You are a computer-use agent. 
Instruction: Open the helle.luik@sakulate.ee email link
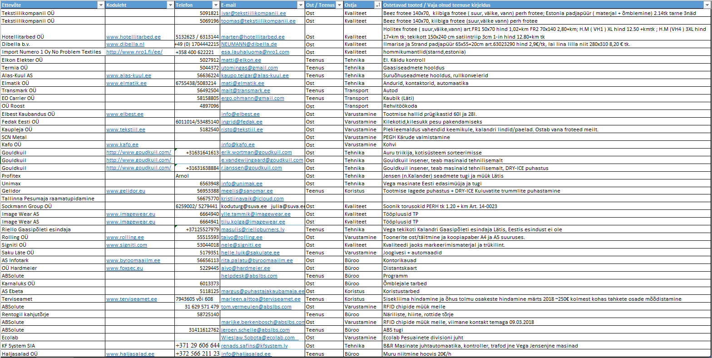tap(251, 253)
